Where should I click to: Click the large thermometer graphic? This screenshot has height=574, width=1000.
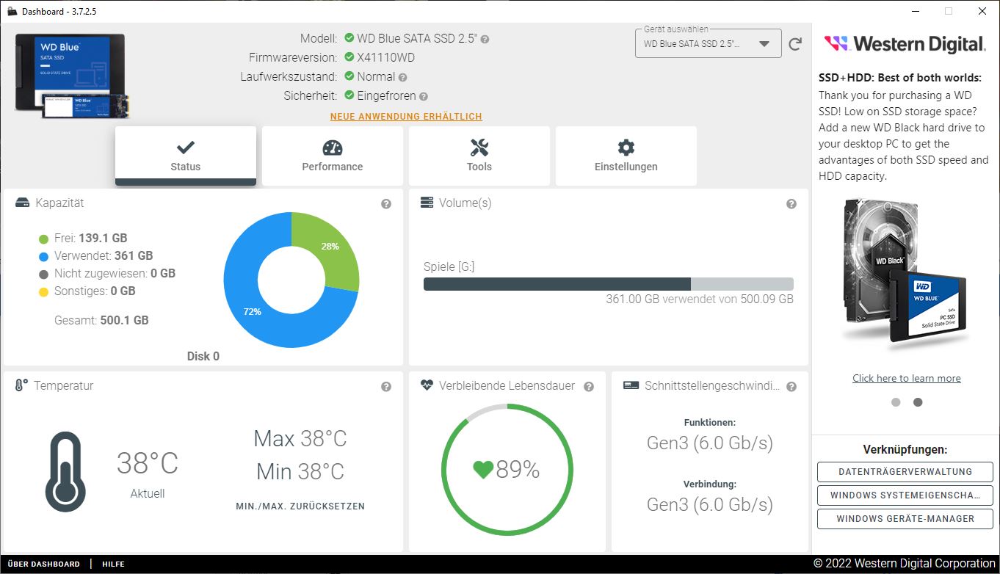coord(65,472)
